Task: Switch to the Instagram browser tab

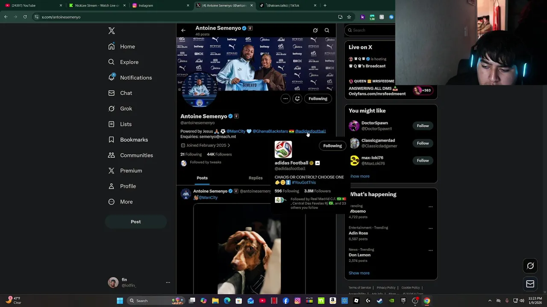Action: pyautogui.click(x=161, y=6)
